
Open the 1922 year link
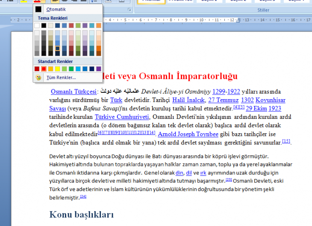click(234, 92)
